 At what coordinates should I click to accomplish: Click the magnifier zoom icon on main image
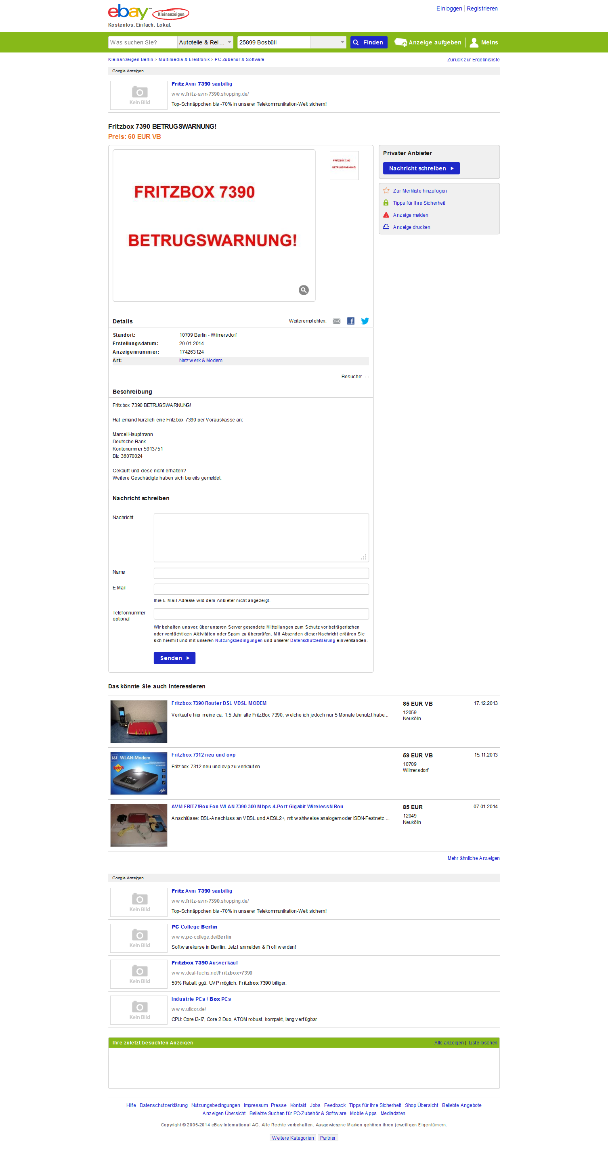(304, 290)
